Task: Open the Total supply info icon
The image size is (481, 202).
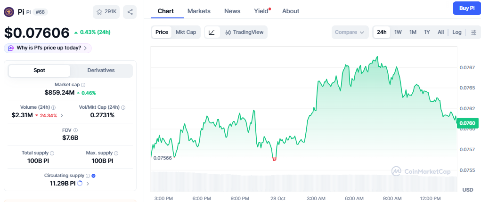Action: pos(52,153)
